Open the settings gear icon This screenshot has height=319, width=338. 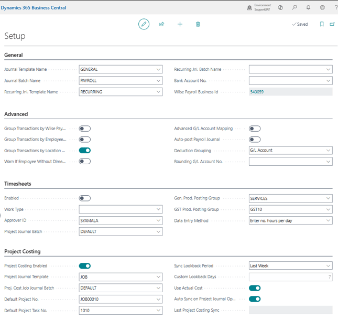pos(322,7)
